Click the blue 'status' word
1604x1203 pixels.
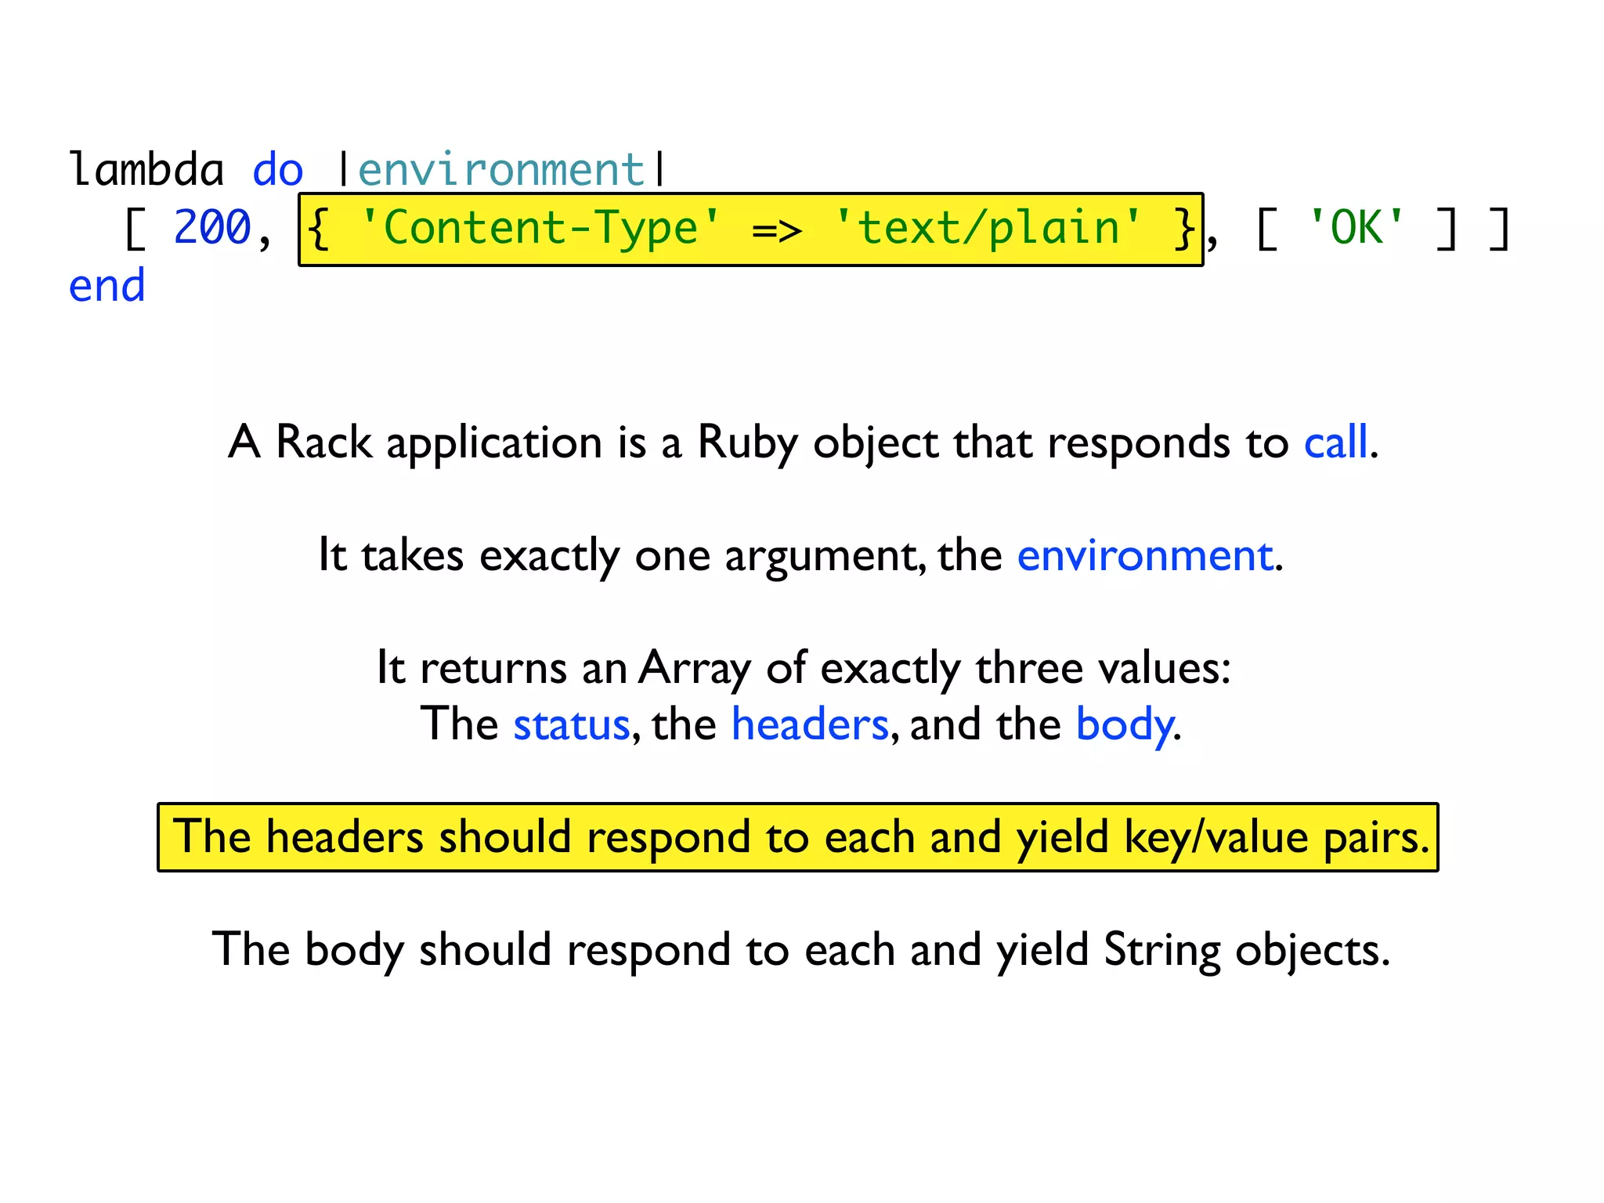pos(571,724)
